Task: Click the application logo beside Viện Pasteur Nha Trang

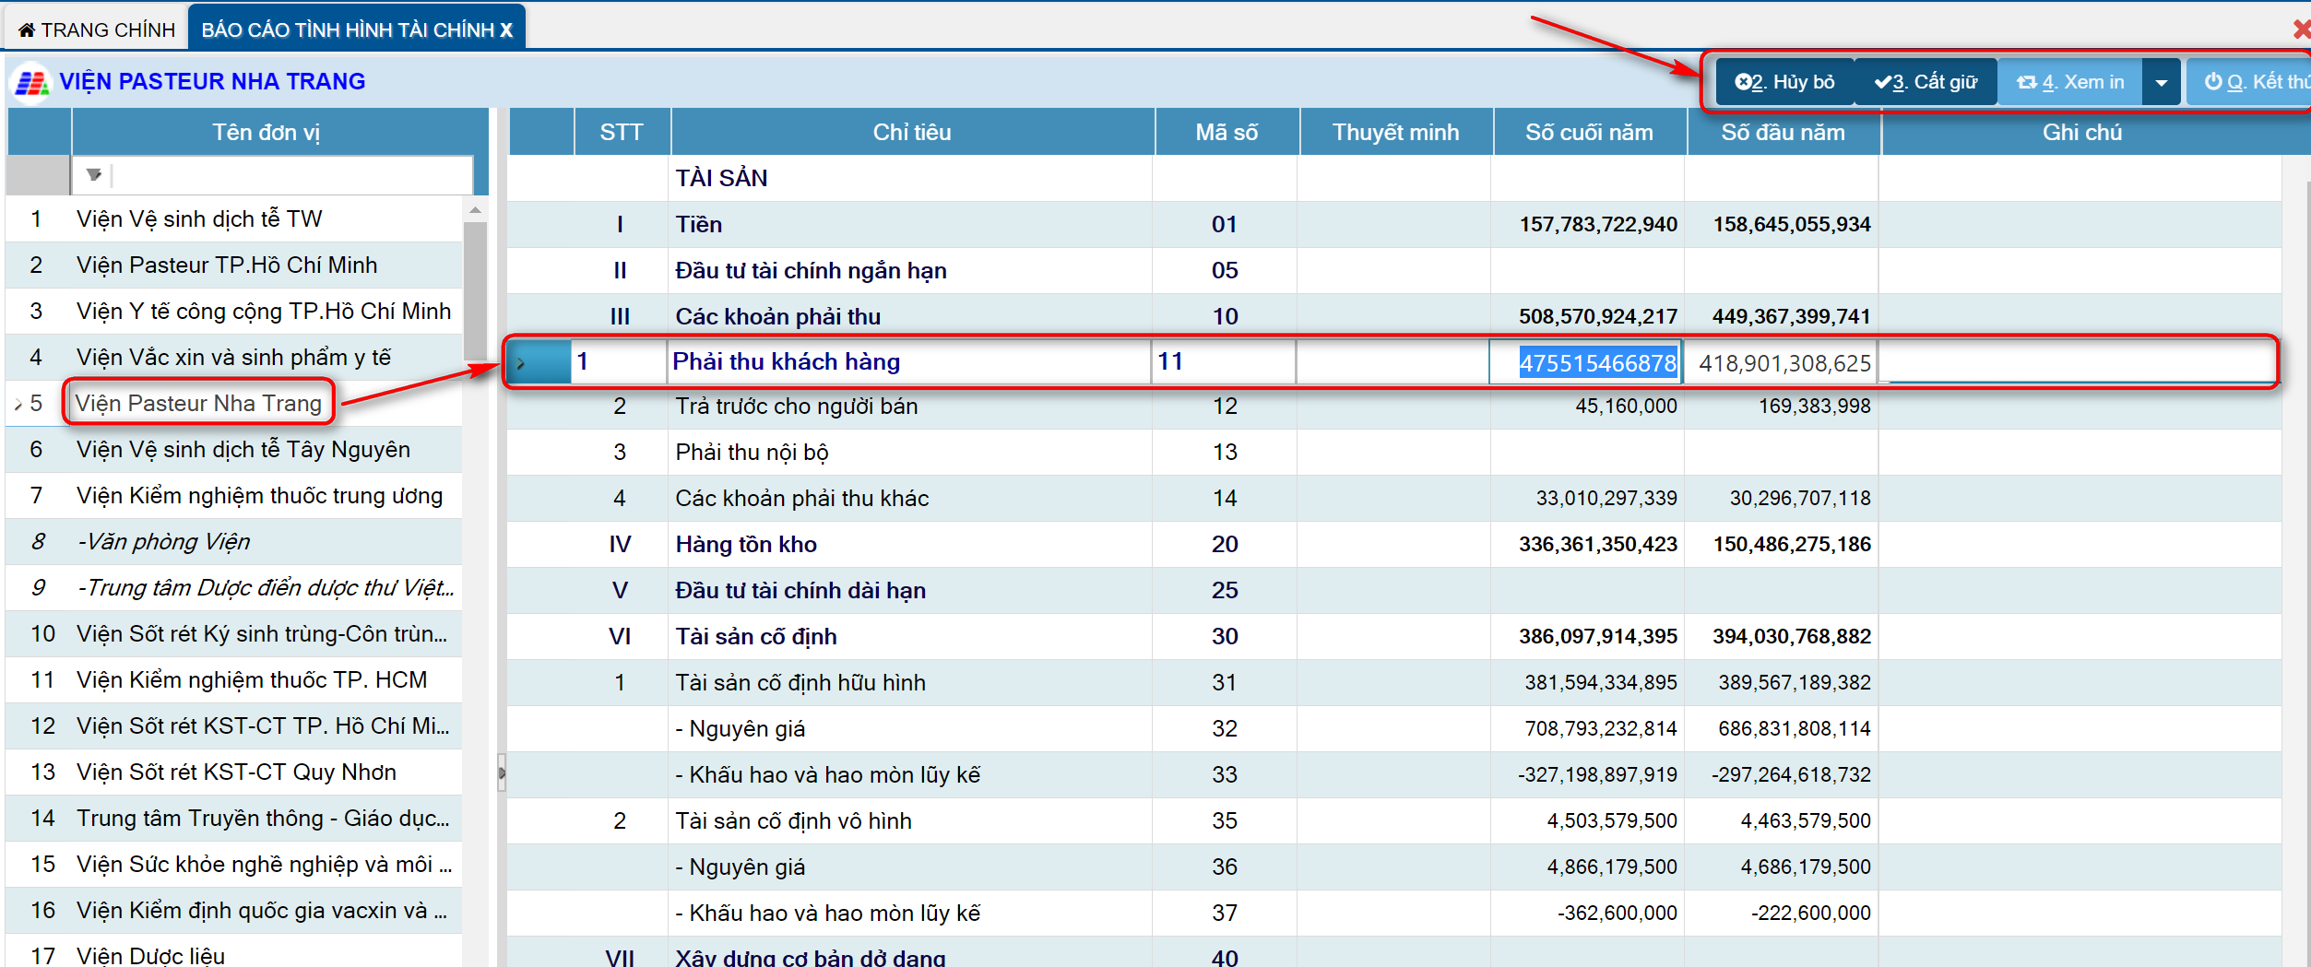Action: click(31, 83)
